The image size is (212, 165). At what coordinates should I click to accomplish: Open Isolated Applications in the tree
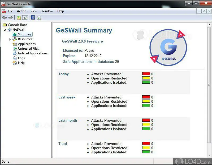[x=33, y=53]
